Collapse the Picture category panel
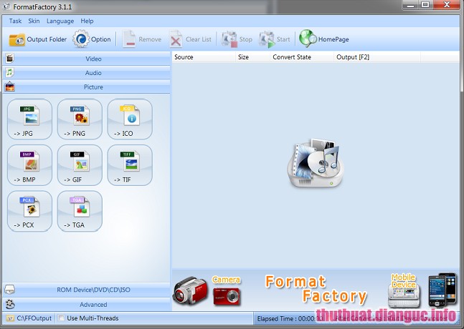The width and height of the screenshot is (464, 329). (86, 87)
